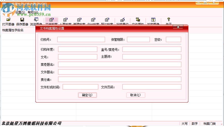Click the 保管期限 input field
The height and width of the screenshot is (127, 224).
coord(138,40)
